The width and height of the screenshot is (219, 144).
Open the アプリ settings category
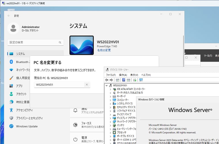pyautogui.click(x=19, y=86)
